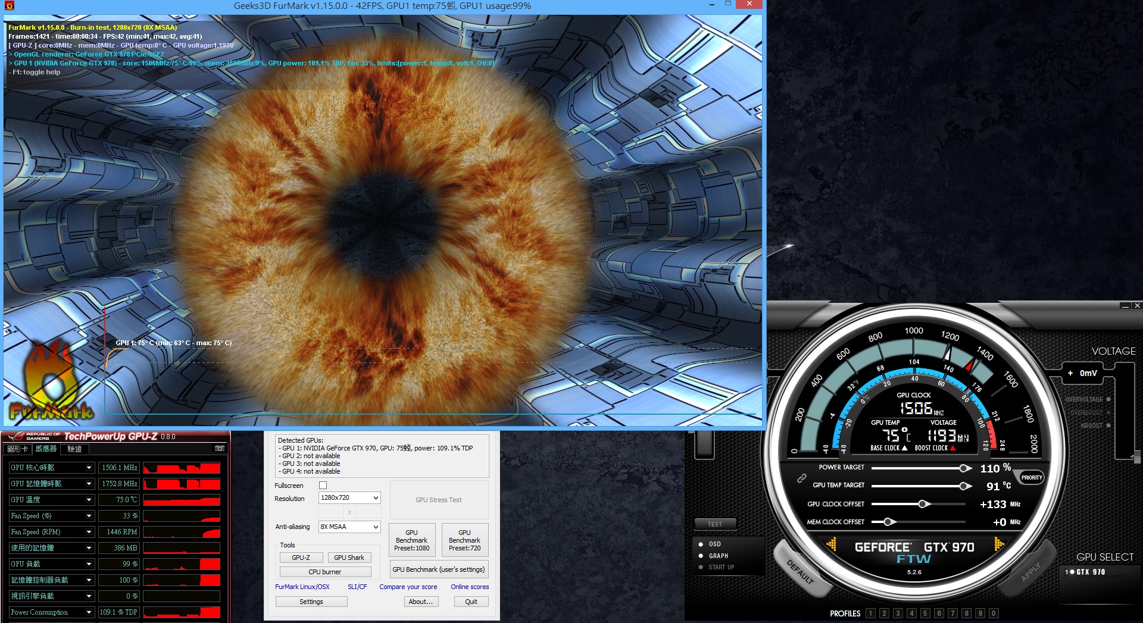The height and width of the screenshot is (623, 1143).
Task: Click the CPU burner button
Action: pos(325,572)
